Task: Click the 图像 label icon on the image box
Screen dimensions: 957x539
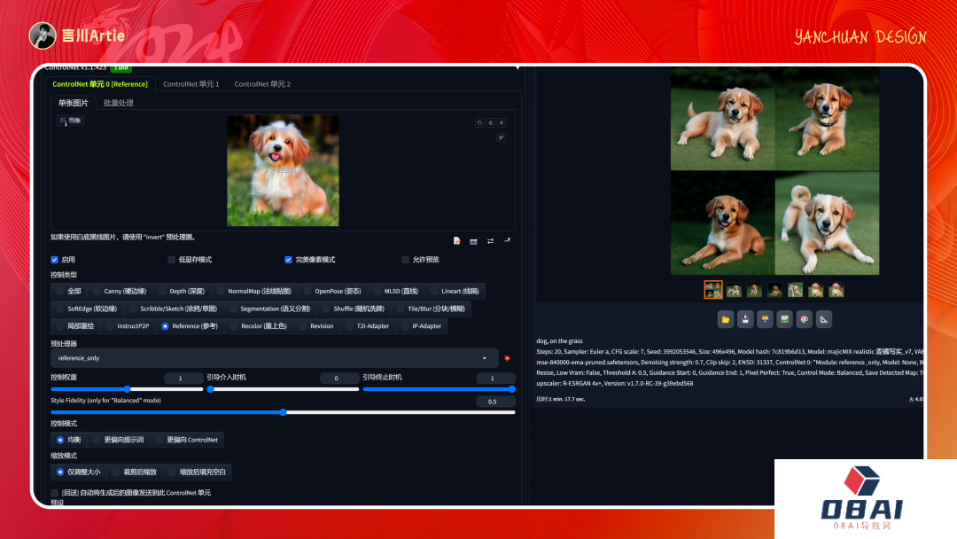Action: click(x=70, y=121)
